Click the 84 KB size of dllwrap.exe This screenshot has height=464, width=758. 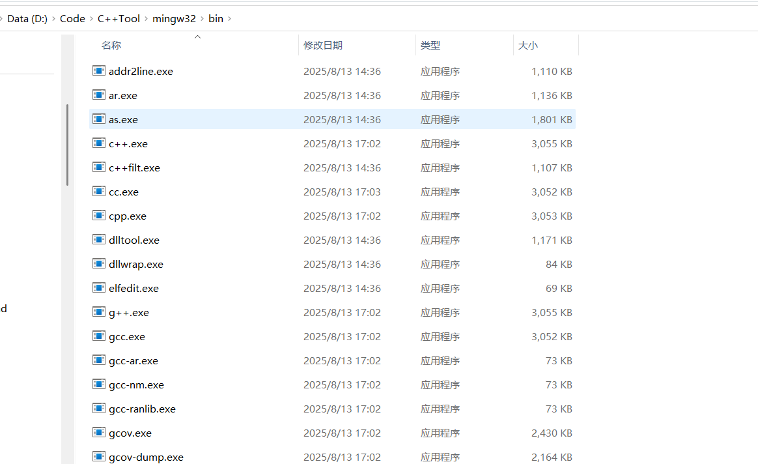pos(559,265)
